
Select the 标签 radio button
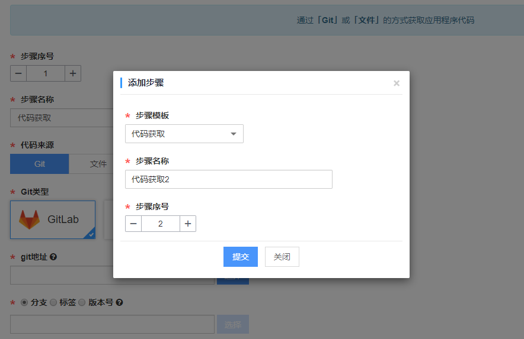tap(53, 302)
